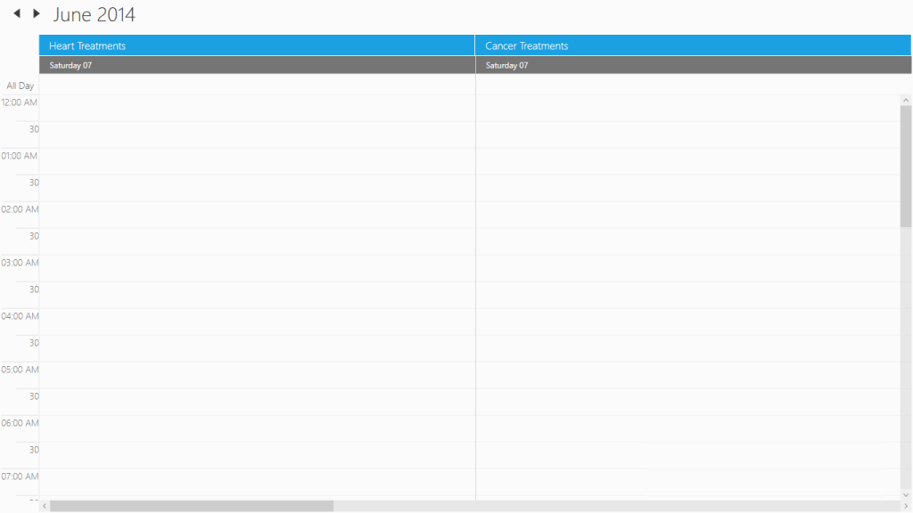913x513 pixels.
Task: Click the horizontal scrollbar's right arrow
Action: coord(894,506)
